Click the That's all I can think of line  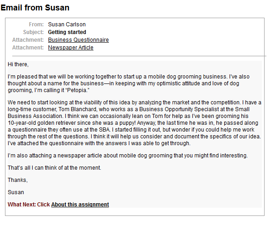pyautogui.click(x=54, y=168)
